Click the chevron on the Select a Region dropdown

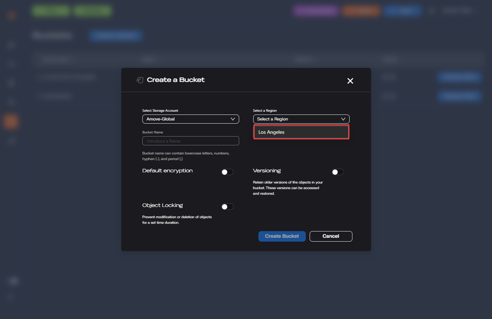(x=343, y=119)
